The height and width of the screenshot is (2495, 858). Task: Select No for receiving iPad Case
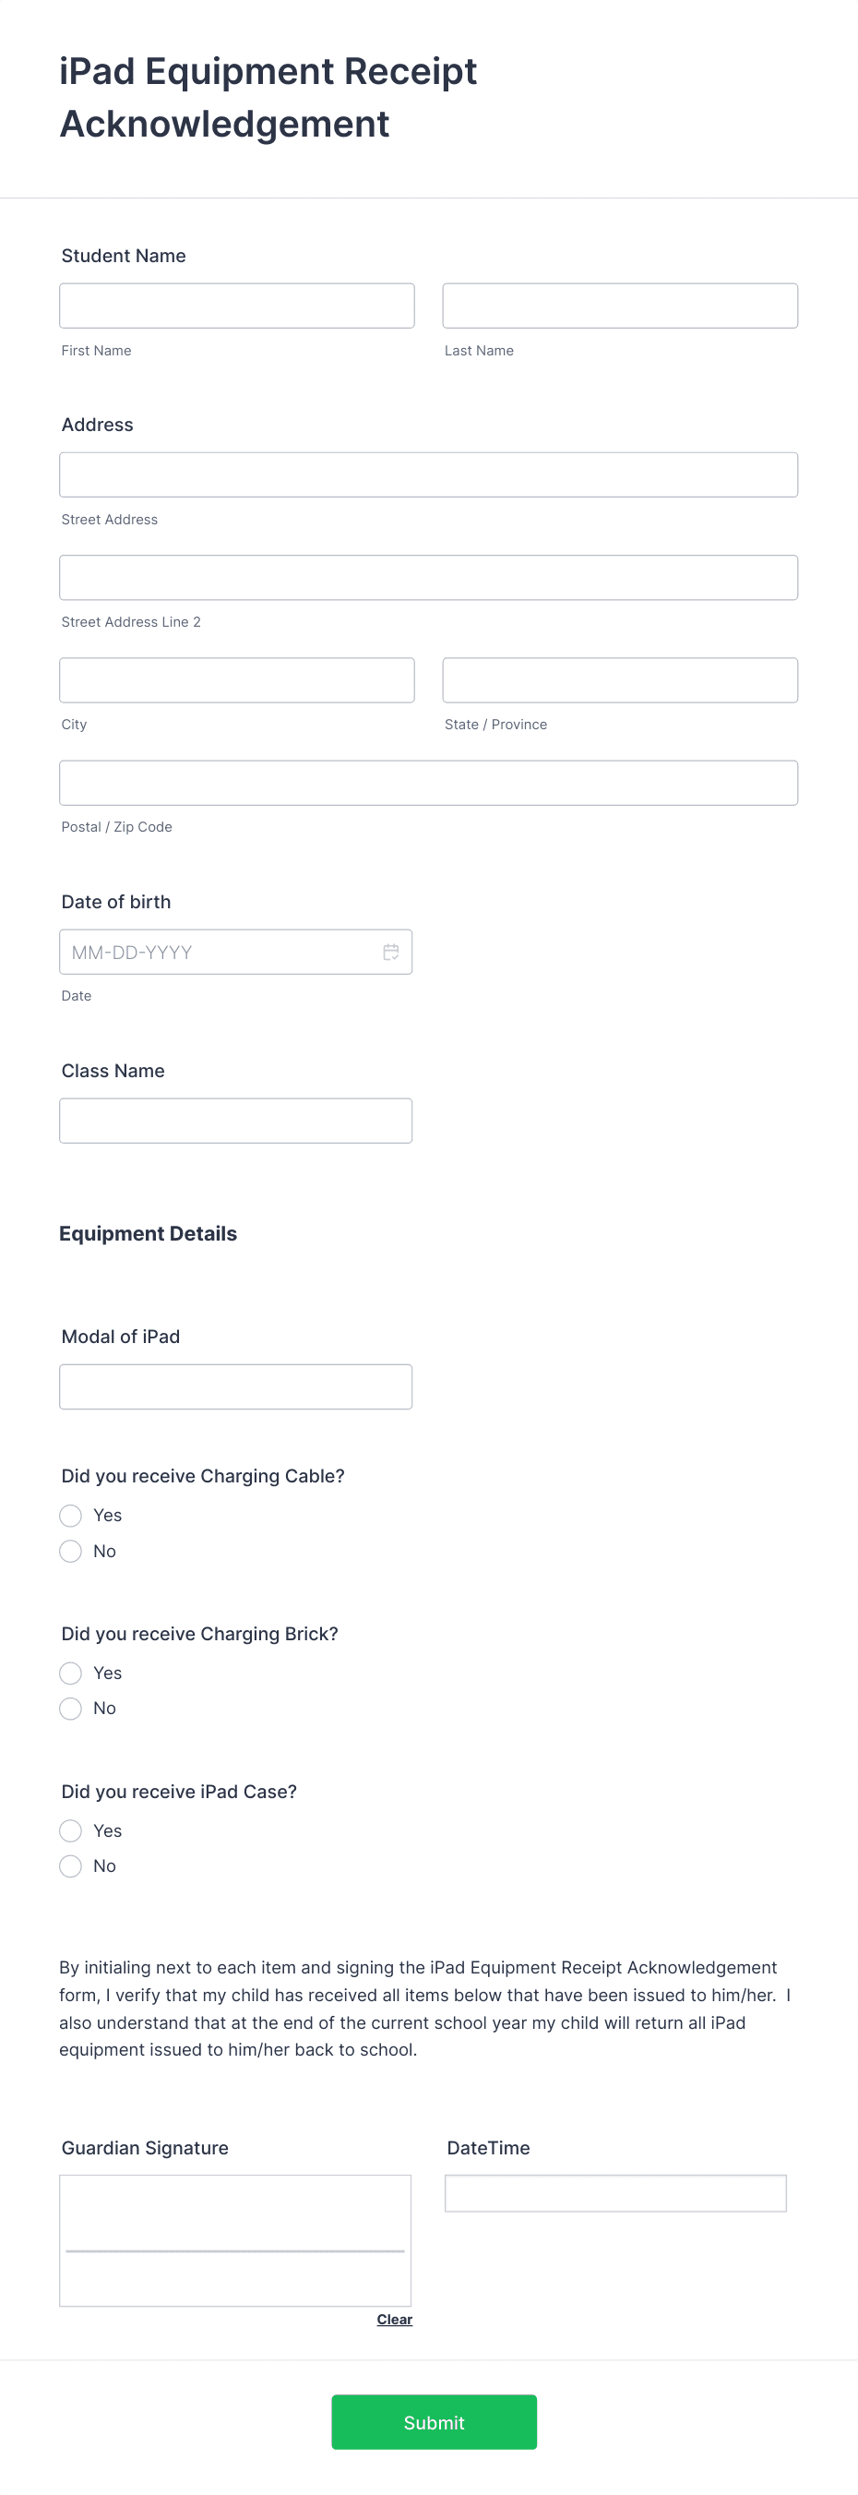tap(70, 1865)
